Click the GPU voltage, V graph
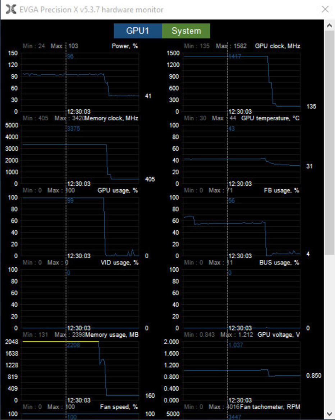 coord(242,371)
